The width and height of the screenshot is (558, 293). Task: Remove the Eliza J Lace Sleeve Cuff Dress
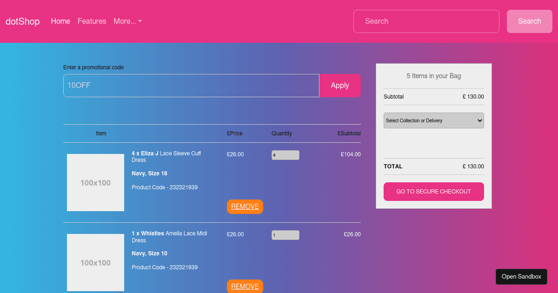tap(245, 206)
